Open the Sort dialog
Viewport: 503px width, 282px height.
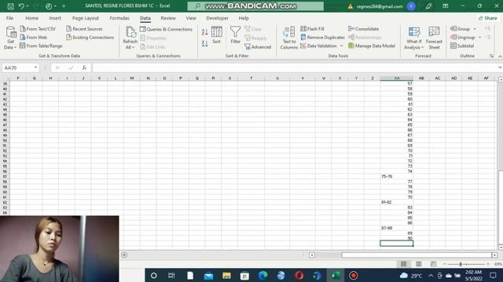[217, 35]
